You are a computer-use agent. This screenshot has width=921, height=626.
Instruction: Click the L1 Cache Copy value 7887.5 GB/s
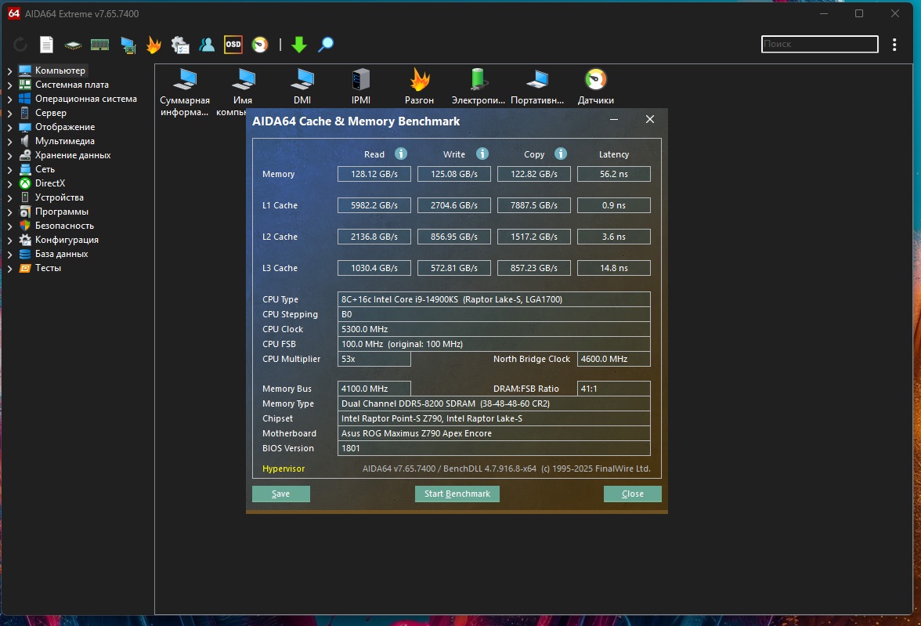(534, 205)
